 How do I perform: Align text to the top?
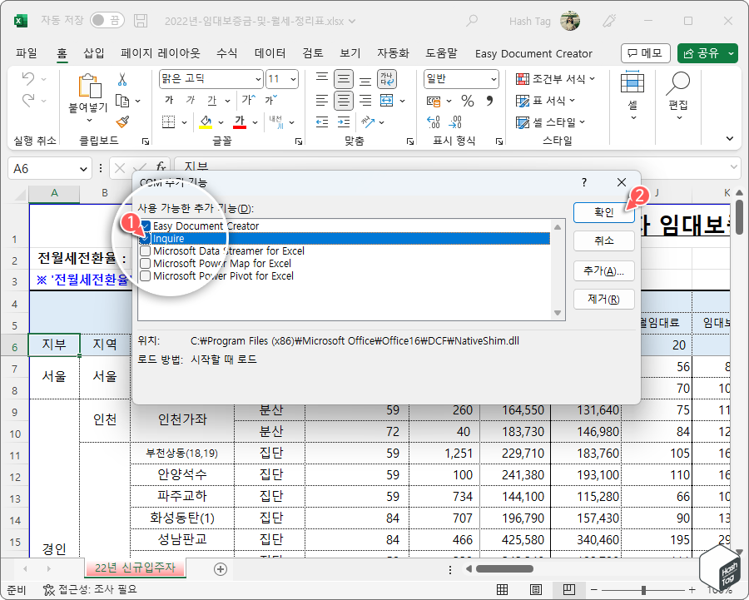[x=322, y=79]
